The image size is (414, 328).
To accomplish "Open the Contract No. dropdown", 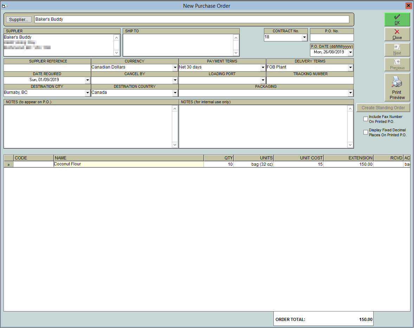I will tap(304, 37).
